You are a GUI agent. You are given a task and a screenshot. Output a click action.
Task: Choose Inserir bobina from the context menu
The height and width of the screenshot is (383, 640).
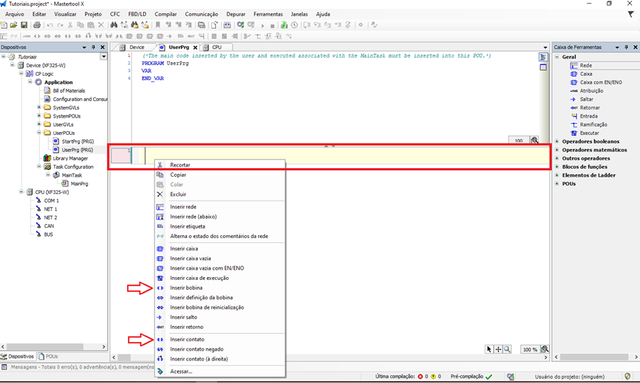[x=186, y=288]
